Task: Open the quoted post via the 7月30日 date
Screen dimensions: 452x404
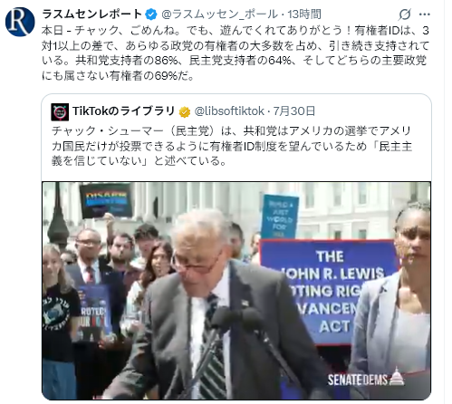Action: (294, 111)
